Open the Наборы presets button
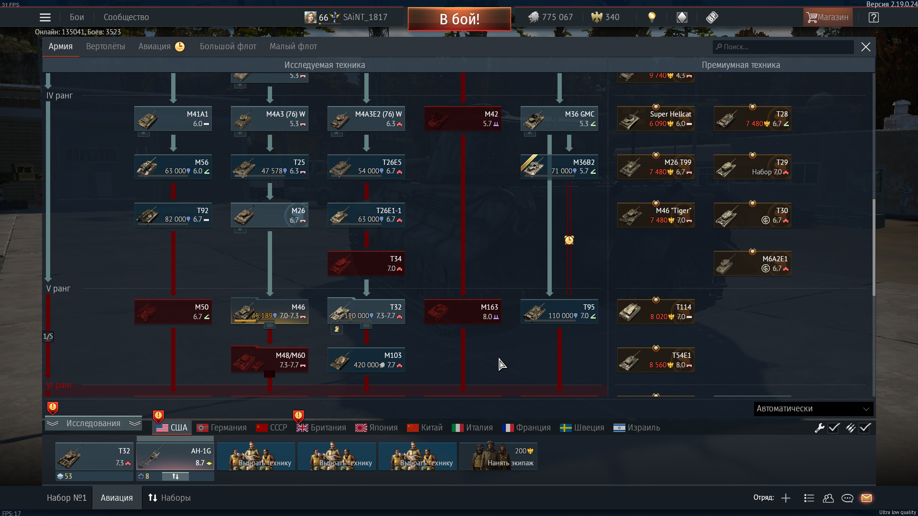 [x=169, y=498]
